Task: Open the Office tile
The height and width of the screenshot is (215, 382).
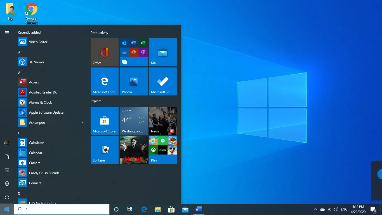Action: pos(105,52)
